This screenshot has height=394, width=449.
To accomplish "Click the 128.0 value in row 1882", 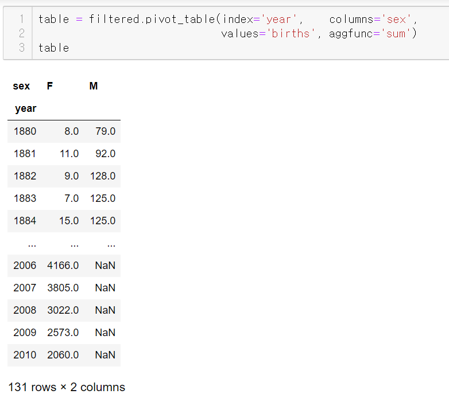I will pos(103,176).
